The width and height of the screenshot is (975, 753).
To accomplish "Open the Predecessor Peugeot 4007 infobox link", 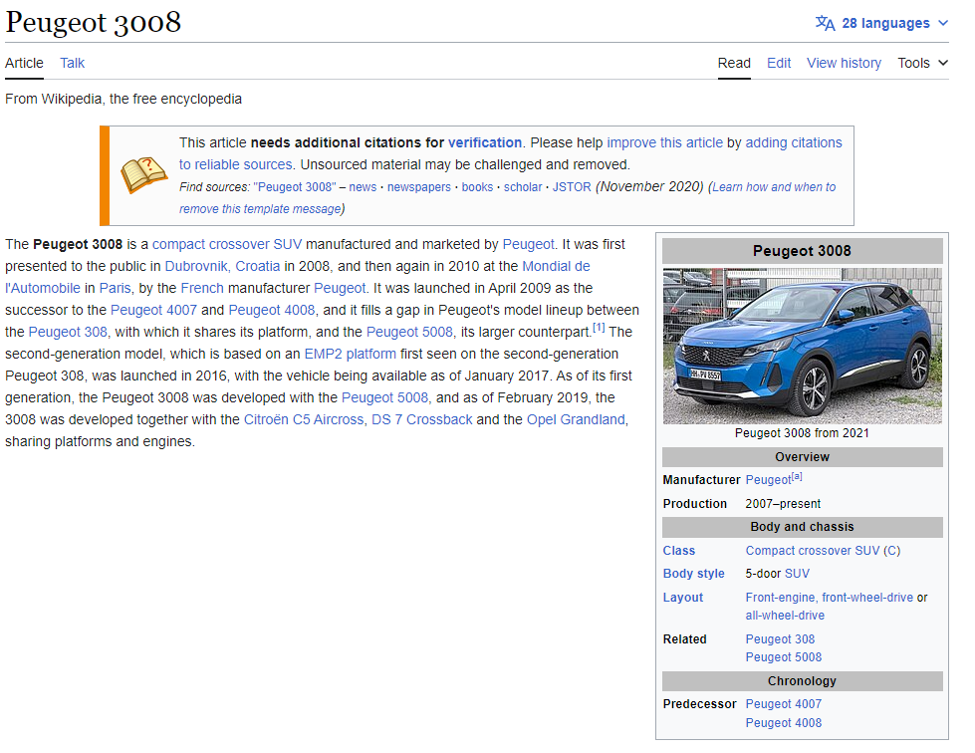I will coord(784,704).
